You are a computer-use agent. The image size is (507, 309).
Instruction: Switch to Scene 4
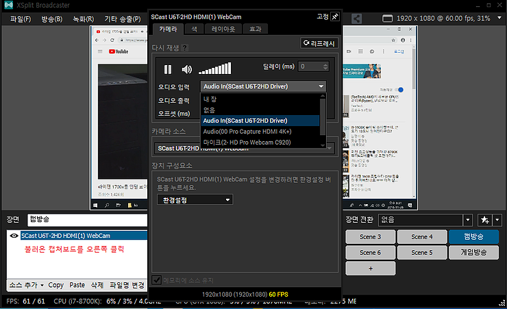tap(422, 236)
